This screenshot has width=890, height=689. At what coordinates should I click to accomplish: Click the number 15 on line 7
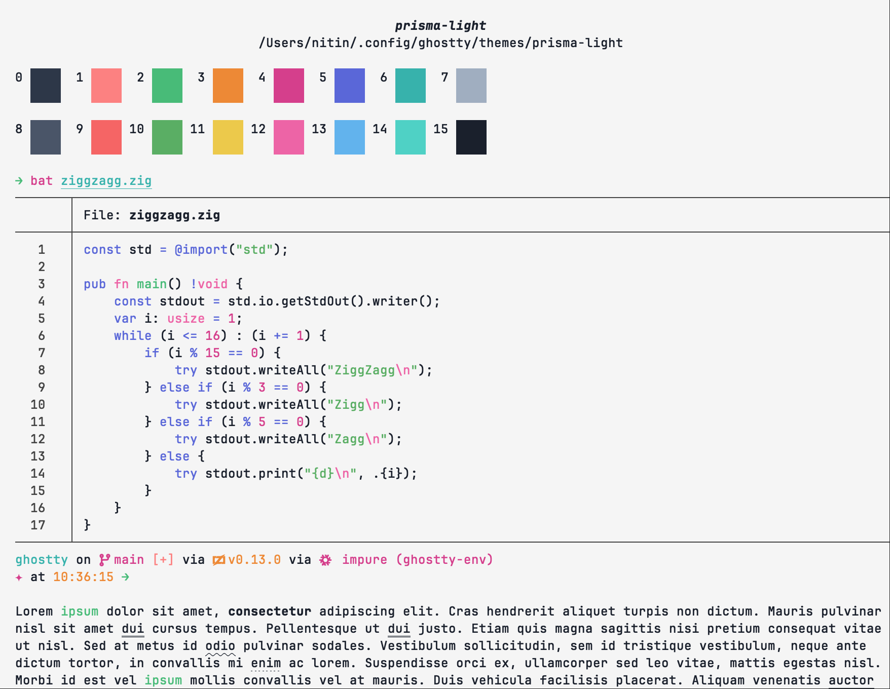tap(213, 353)
